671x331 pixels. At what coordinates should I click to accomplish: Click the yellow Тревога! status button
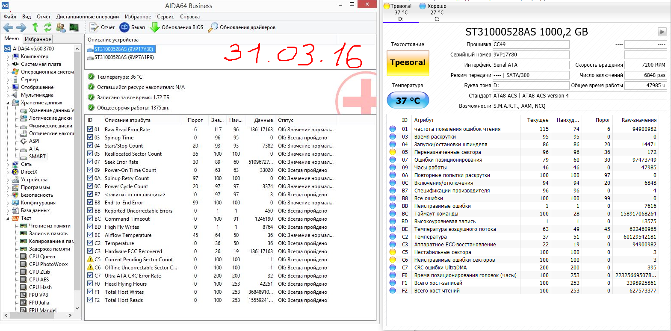(x=408, y=62)
